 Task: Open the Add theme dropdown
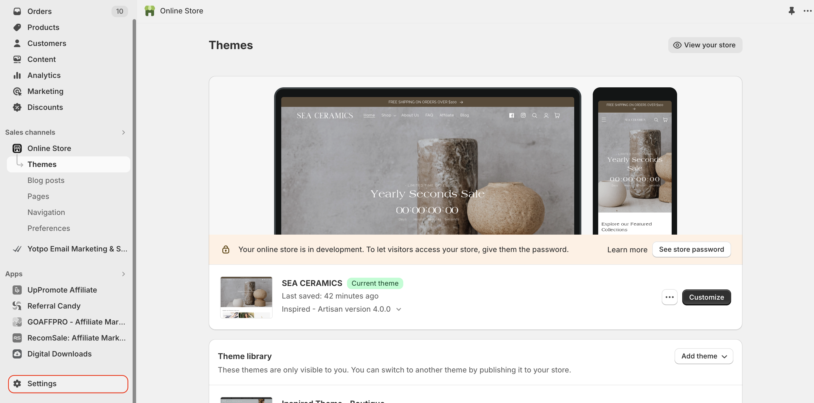pos(704,356)
